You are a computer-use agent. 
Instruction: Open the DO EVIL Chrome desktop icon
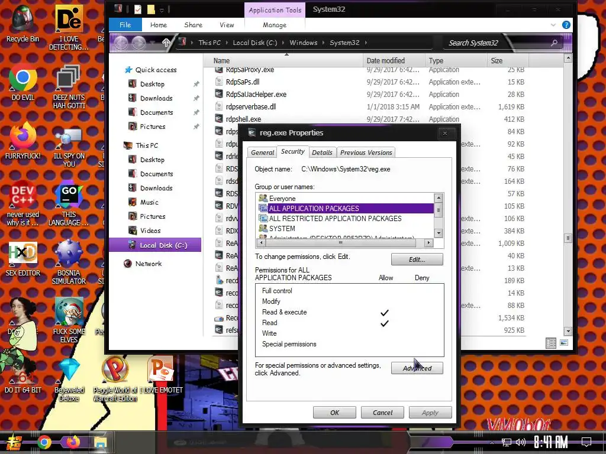23,83
